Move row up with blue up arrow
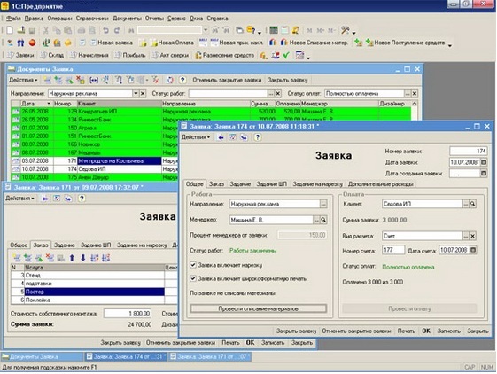This screenshot has width=497, height=374. [x=72, y=258]
